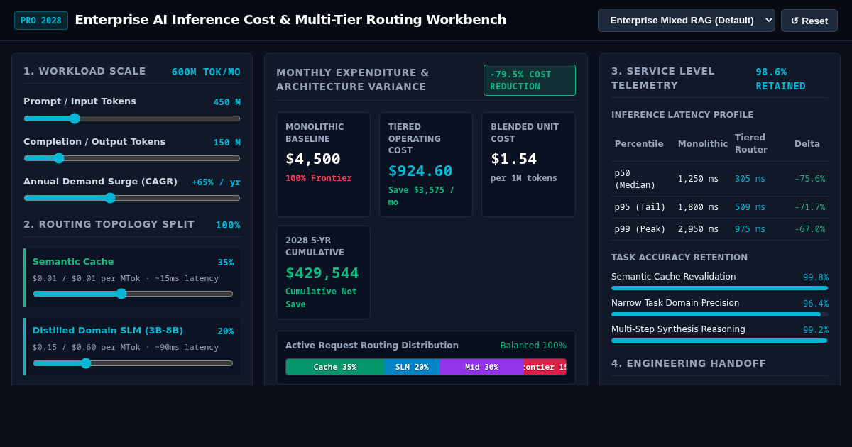The image size is (852, 447).
Task: Click the Monolithic Baseline $4,500 value
Action: pyautogui.click(x=313, y=159)
